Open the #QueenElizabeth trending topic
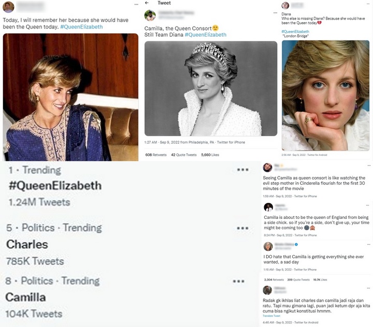The image size is (373, 327). 55,186
